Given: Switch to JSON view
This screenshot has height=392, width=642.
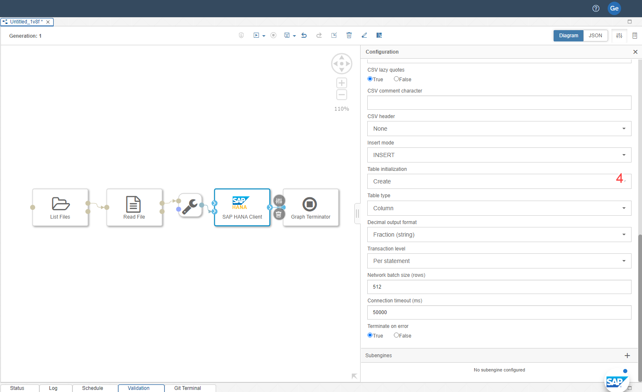Looking at the screenshot, I should pyautogui.click(x=595, y=36).
